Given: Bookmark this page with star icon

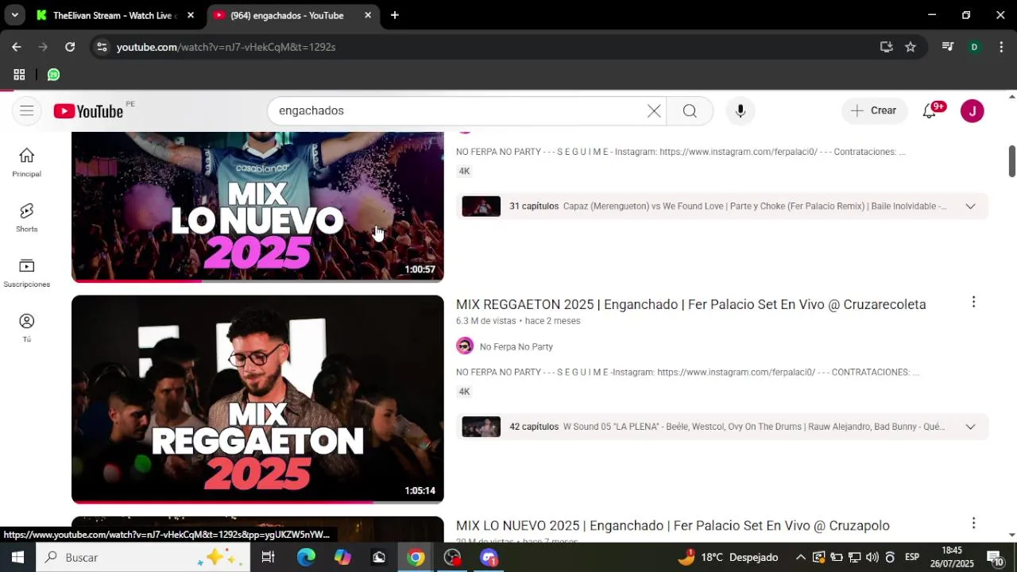Looking at the screenshot, I should (911, 47).
